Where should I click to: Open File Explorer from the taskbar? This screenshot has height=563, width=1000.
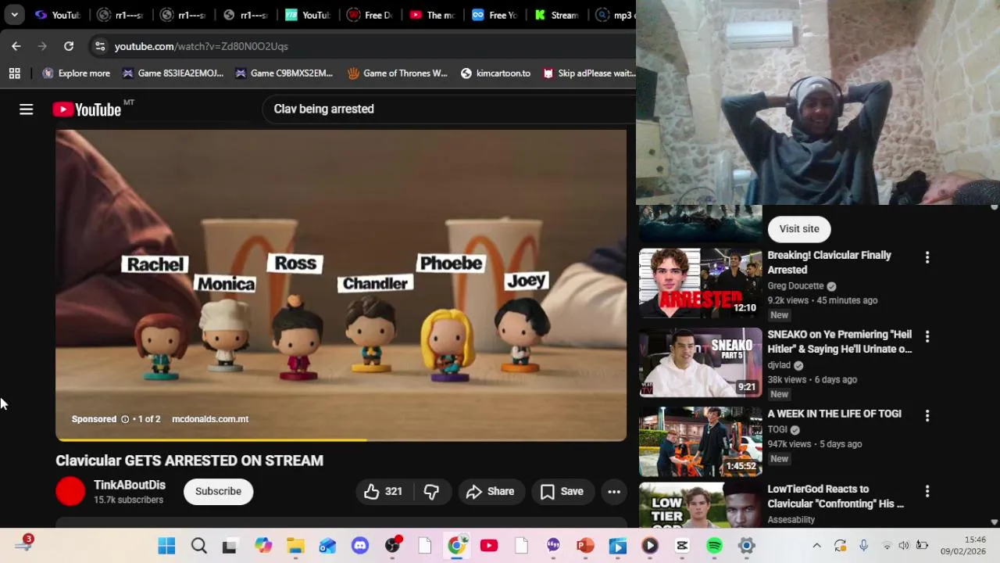click(x=295, y=545)
